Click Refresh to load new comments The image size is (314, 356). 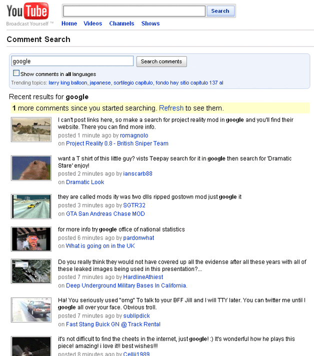pyautogui.click(x=171, y=108)
